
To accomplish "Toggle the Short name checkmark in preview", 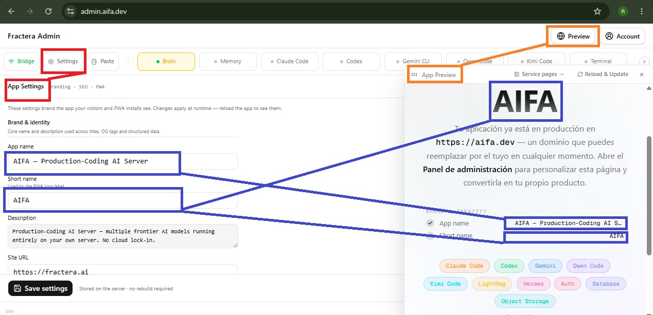I will [430, 236].
